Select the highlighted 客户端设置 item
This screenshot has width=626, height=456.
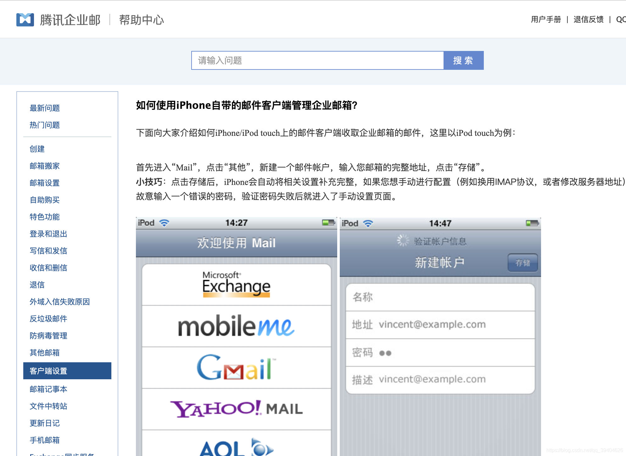point(67,371)
